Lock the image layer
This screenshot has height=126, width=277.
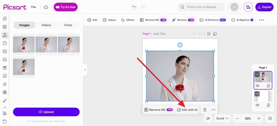click(x=268, y=86)
